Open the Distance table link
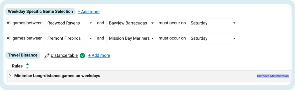The image size is (295, 90). coord(64,55)
